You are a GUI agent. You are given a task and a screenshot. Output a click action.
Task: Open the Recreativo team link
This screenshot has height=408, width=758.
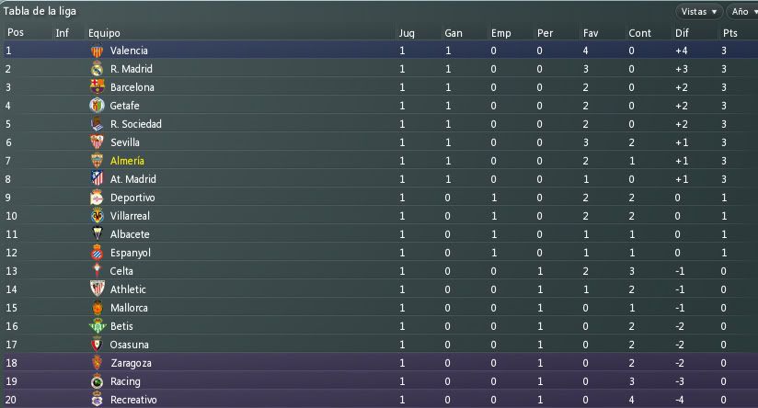[133, 400]
